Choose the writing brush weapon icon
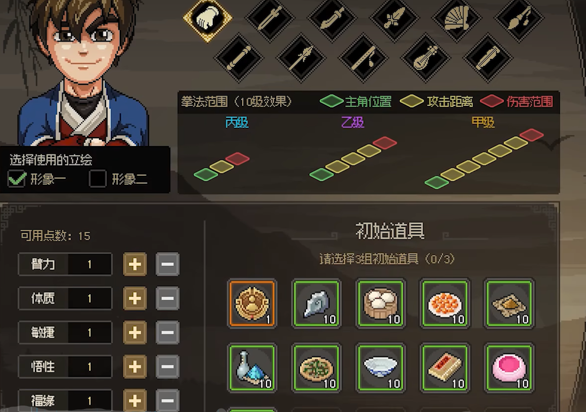This screenshot has width=586, height=412. 519,18
